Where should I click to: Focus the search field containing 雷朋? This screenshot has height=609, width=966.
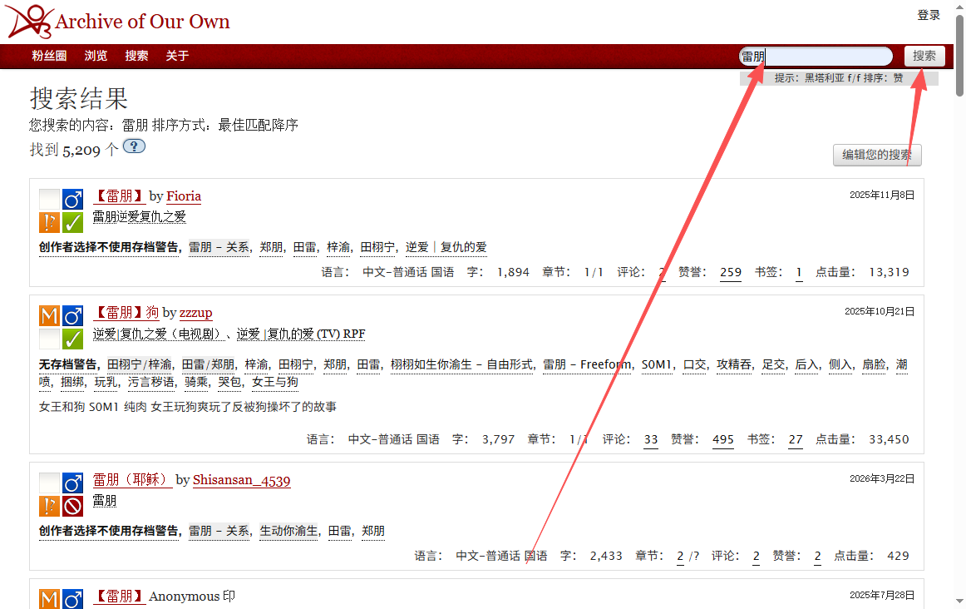click(x=816, y=56)
